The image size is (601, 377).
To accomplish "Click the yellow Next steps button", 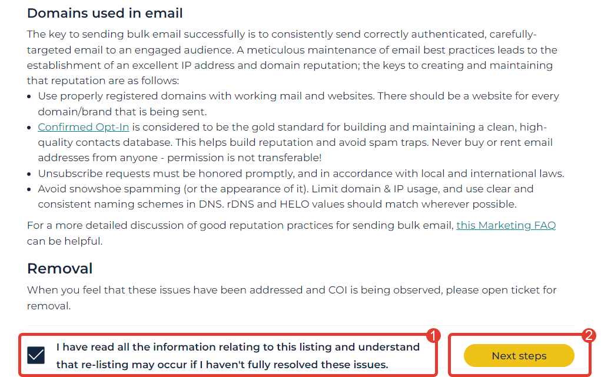I will (x=519, y=356).
